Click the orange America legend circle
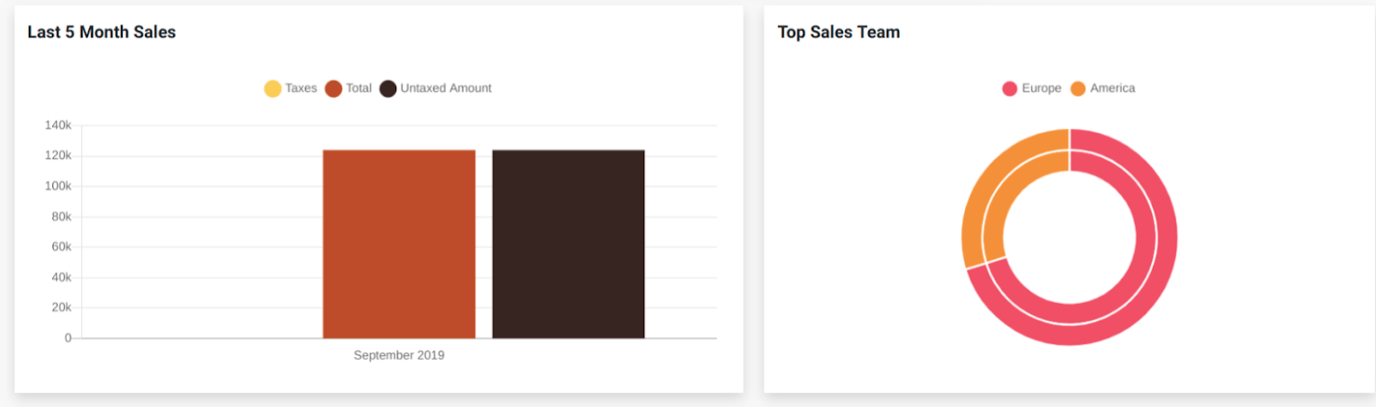The height and width of the screenshot is (407, 1376). click(x=1078, y=88)
